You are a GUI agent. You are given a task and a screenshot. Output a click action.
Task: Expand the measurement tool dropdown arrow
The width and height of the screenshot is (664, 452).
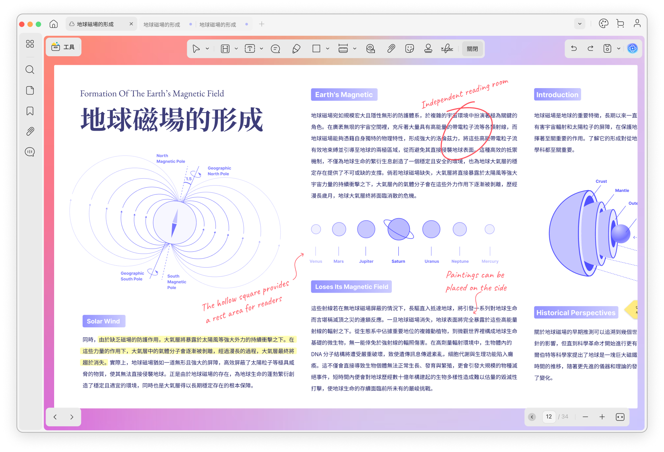(x=355, y=49)
